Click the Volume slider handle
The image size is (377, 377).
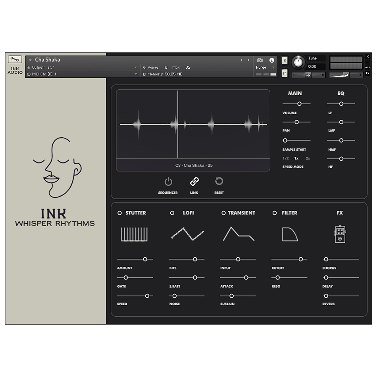point(300,104)
